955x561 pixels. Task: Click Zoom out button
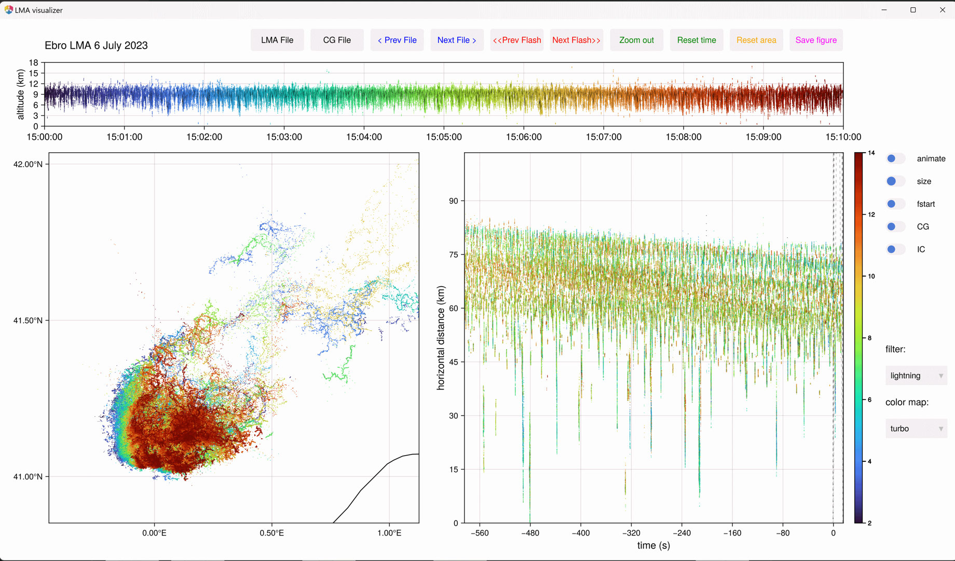click(636, 40)
